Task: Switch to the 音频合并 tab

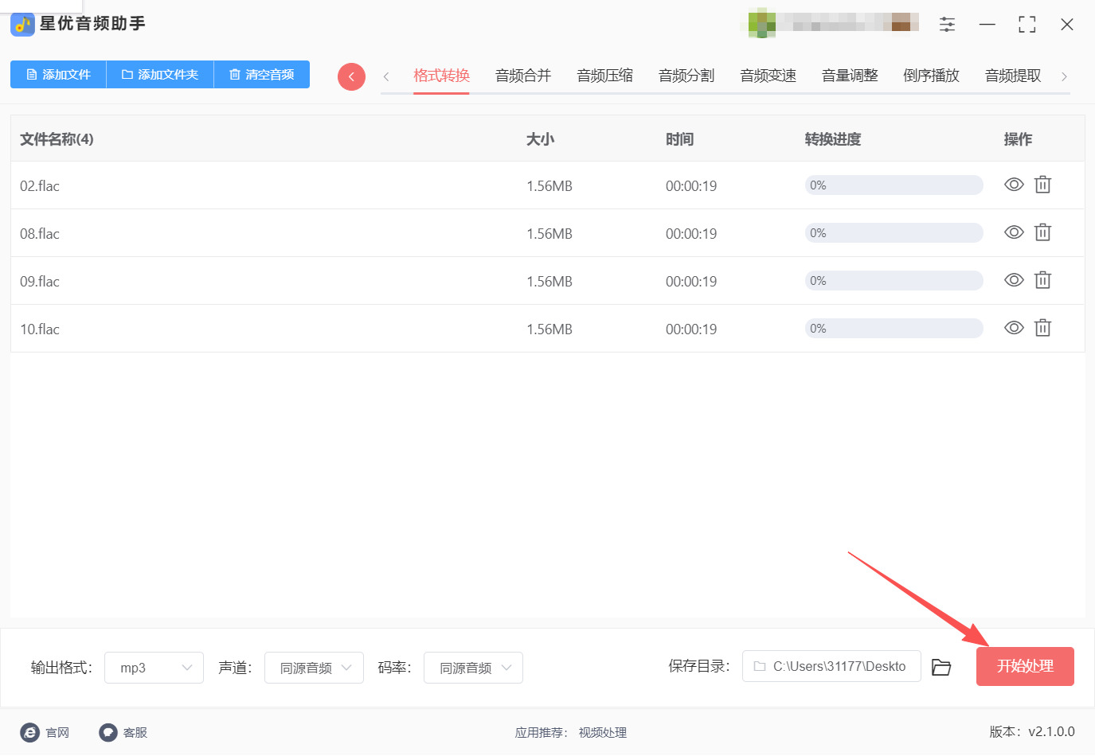Action: 523,76
